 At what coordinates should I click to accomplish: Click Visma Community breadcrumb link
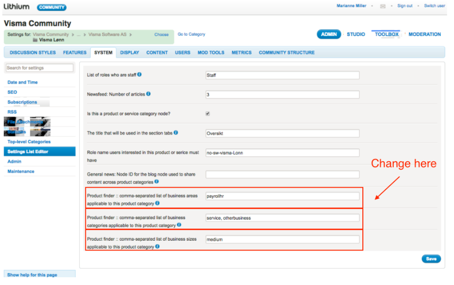pos(50,35)
